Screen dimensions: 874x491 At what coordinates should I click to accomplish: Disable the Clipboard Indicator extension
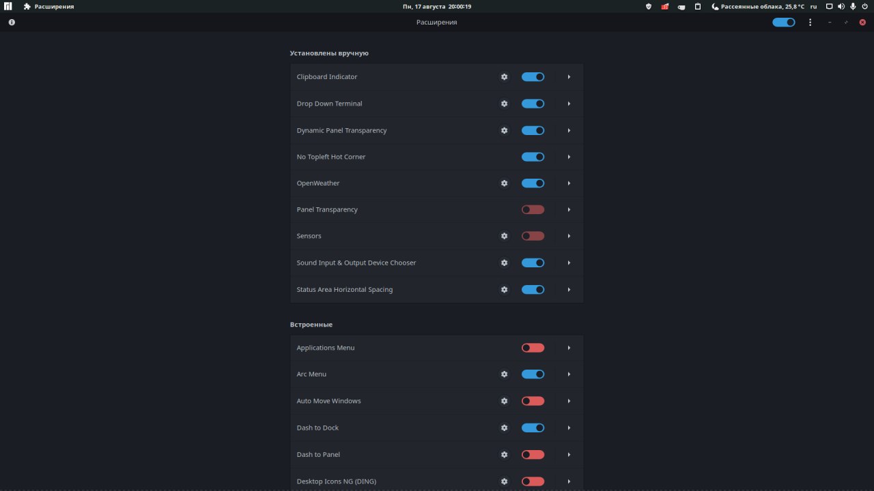click(x=533, y=77)
